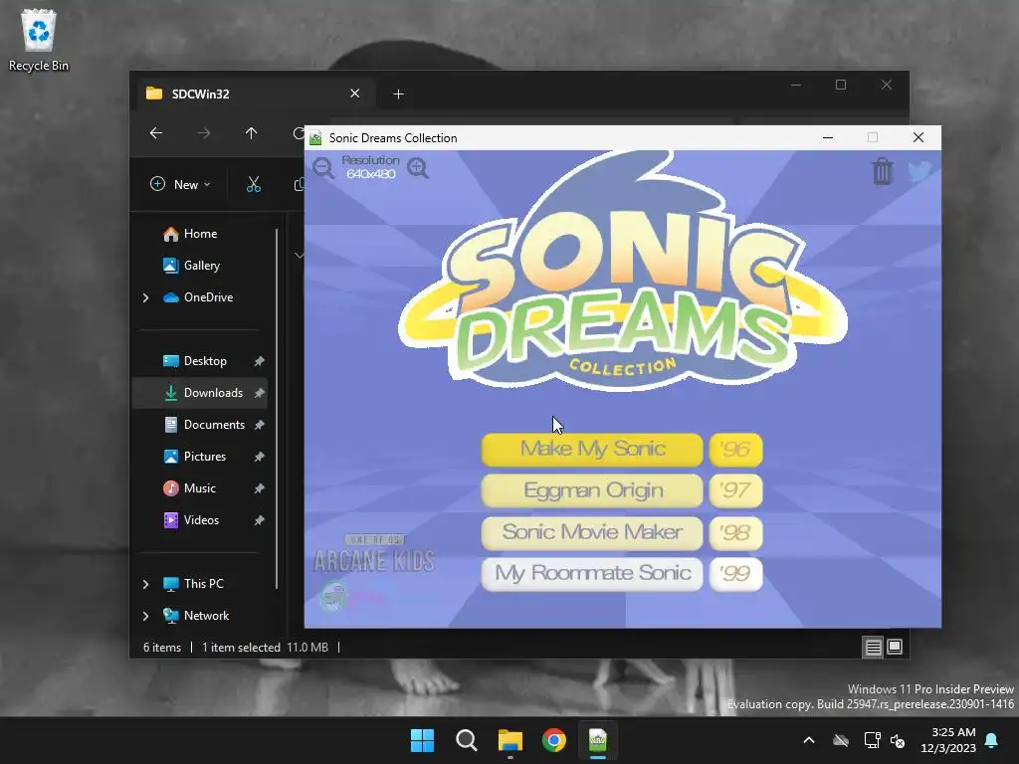This screenshot has height=764, width=1019.
Task: Expand the OneDrive tree node
Action: click(145, 297)
